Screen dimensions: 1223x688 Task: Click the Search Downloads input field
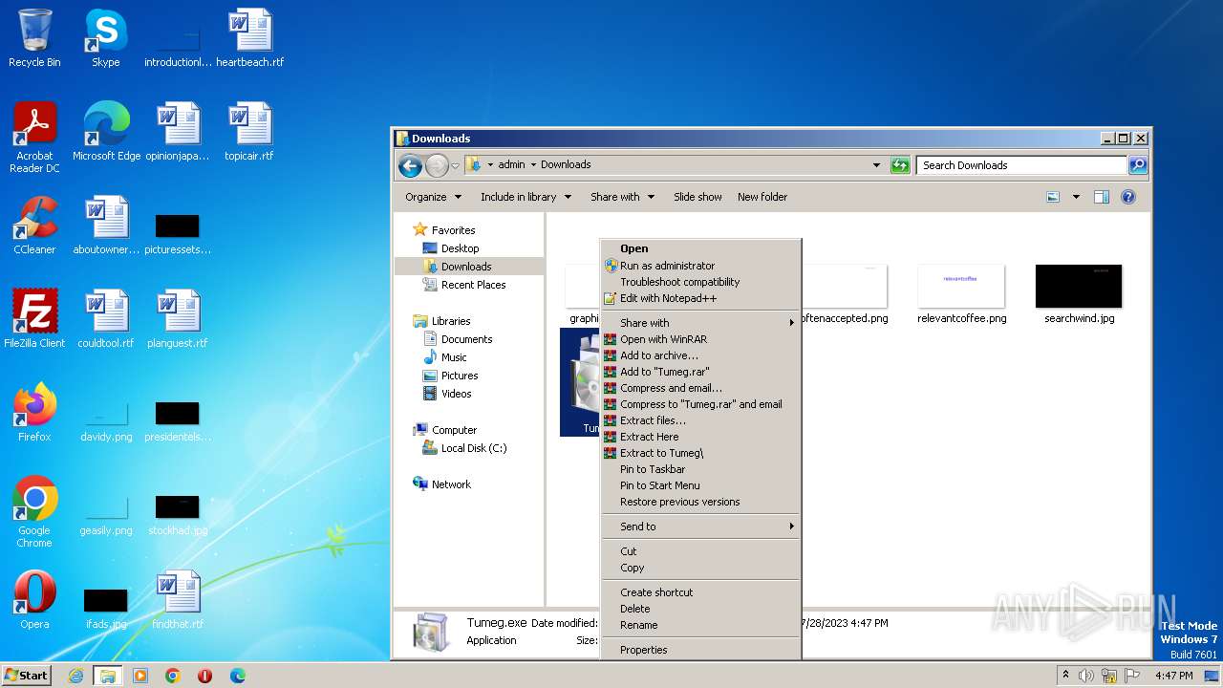1021,165
